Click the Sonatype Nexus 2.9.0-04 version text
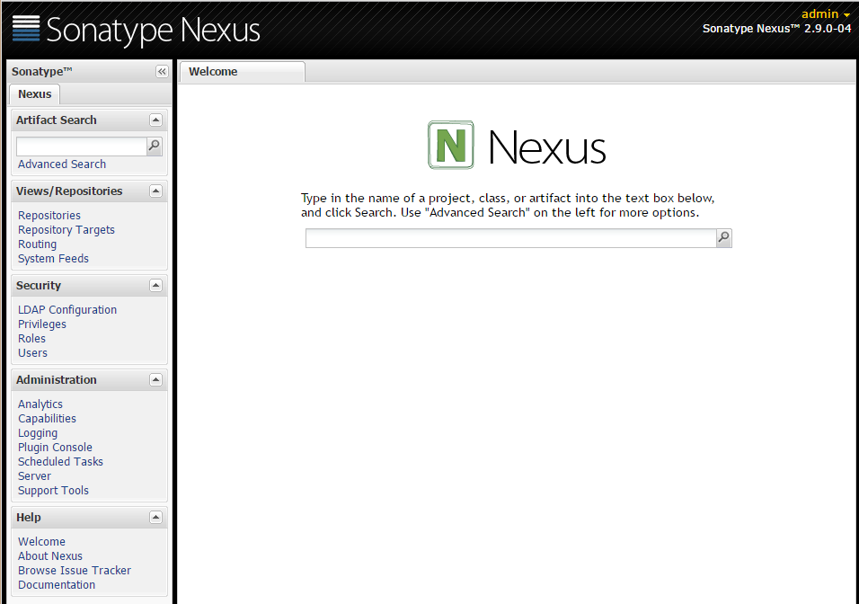This screenshot has width=859, height=604. coord(777,29)
